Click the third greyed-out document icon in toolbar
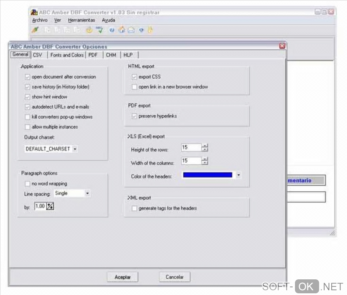This screenshot has height=295, width=347. tap(67, 30)
